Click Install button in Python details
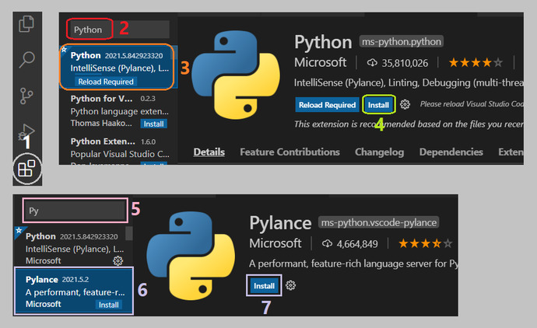This screenshot has height=328, width=537. (378, 105)
